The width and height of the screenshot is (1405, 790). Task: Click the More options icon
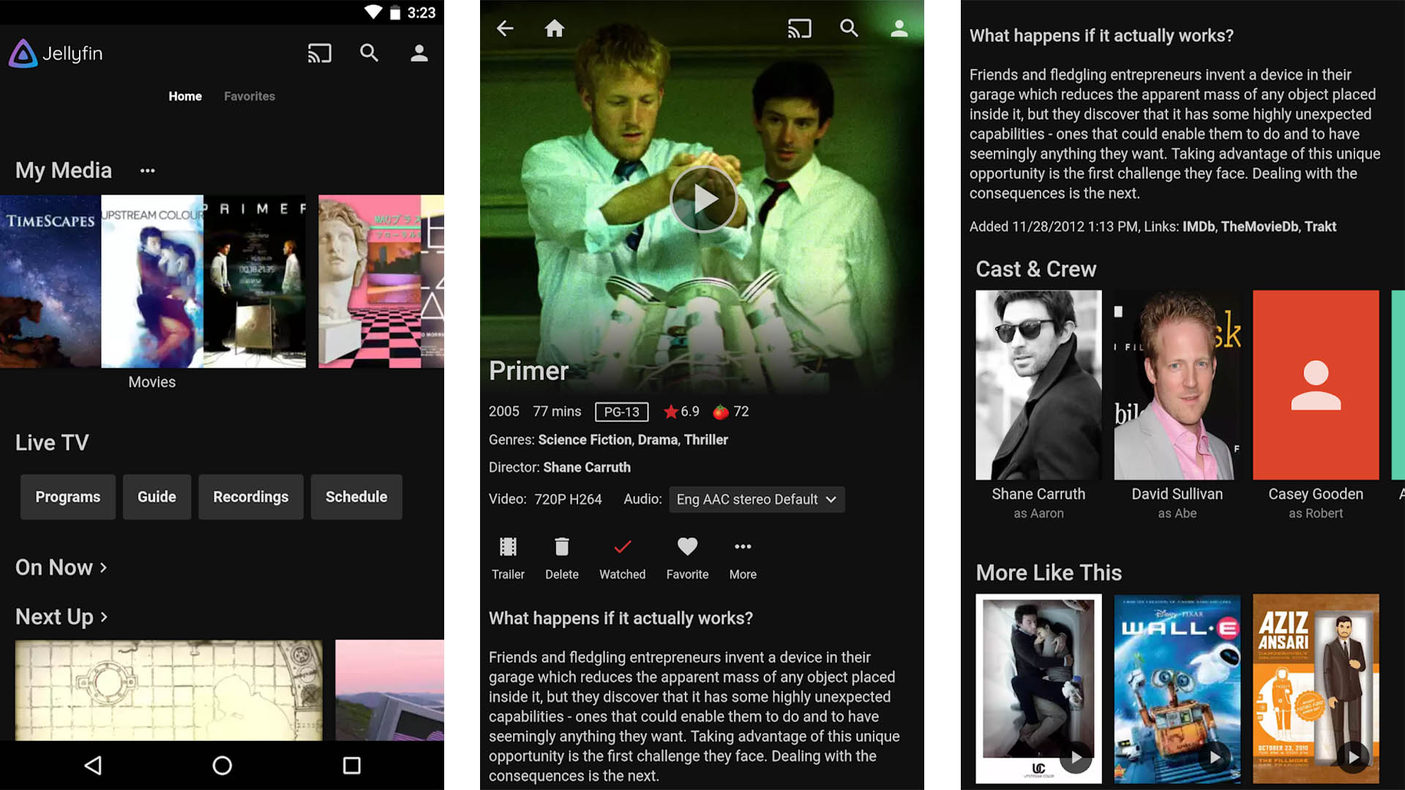click(742, 547)
